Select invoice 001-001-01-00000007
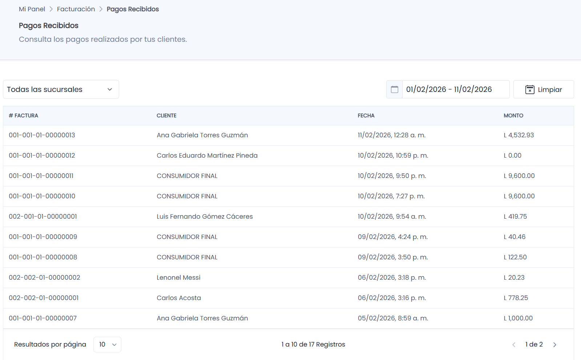The width and height of the screenshot is (581, 360). click(43, 318)
